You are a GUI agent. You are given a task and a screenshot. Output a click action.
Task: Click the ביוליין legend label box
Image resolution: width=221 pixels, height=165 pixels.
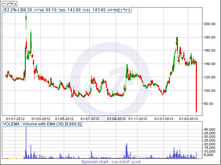coord(9,3)
